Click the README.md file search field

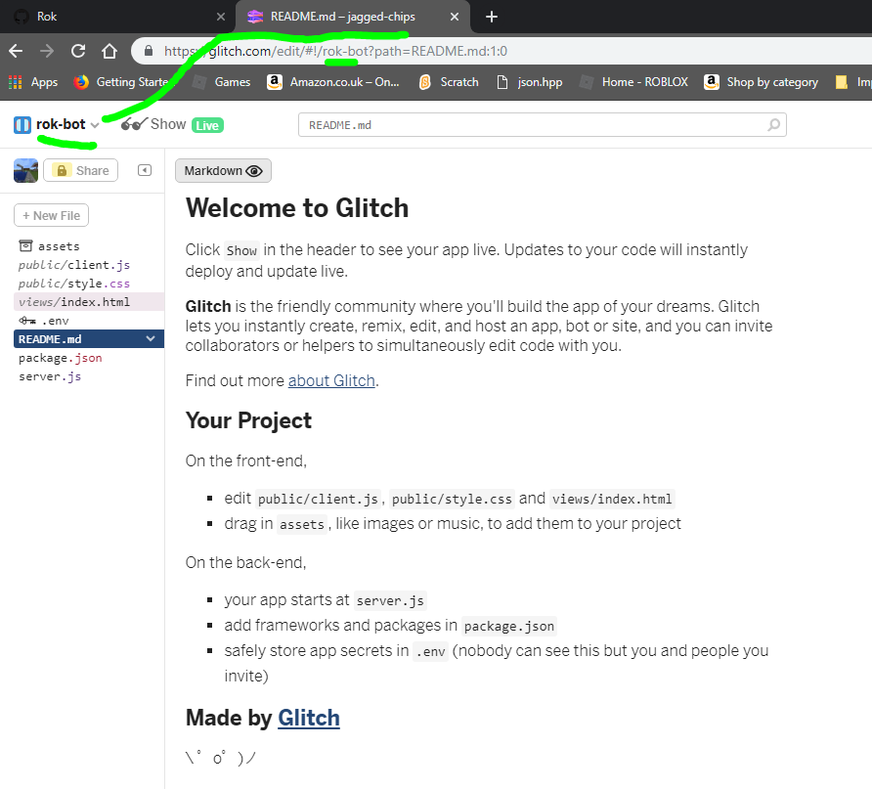pos(543,125)
